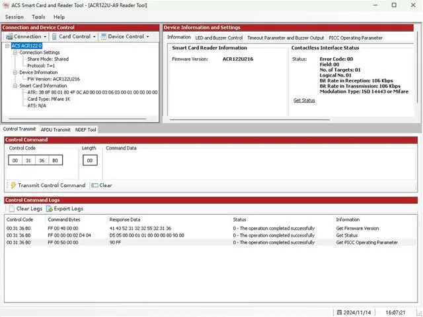Click the Card Control icon
423x317 pixels.
tap(55, 37)
